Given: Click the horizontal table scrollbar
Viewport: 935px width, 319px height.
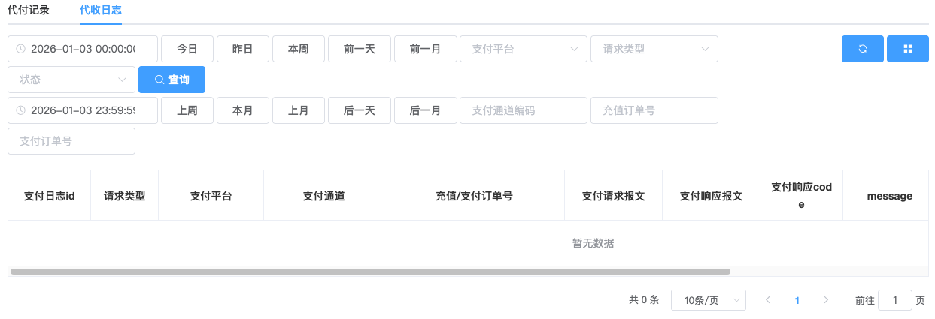Looking at the screenshot, I should pyautogui.click(x=370, y=272).
